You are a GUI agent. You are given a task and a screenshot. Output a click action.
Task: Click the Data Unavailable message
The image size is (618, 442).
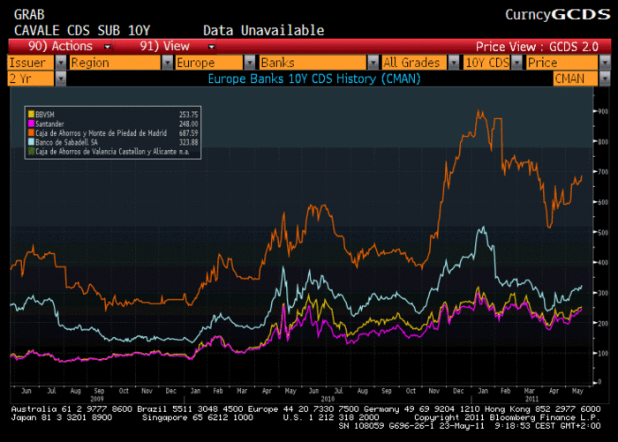click(x=263, y=30)
